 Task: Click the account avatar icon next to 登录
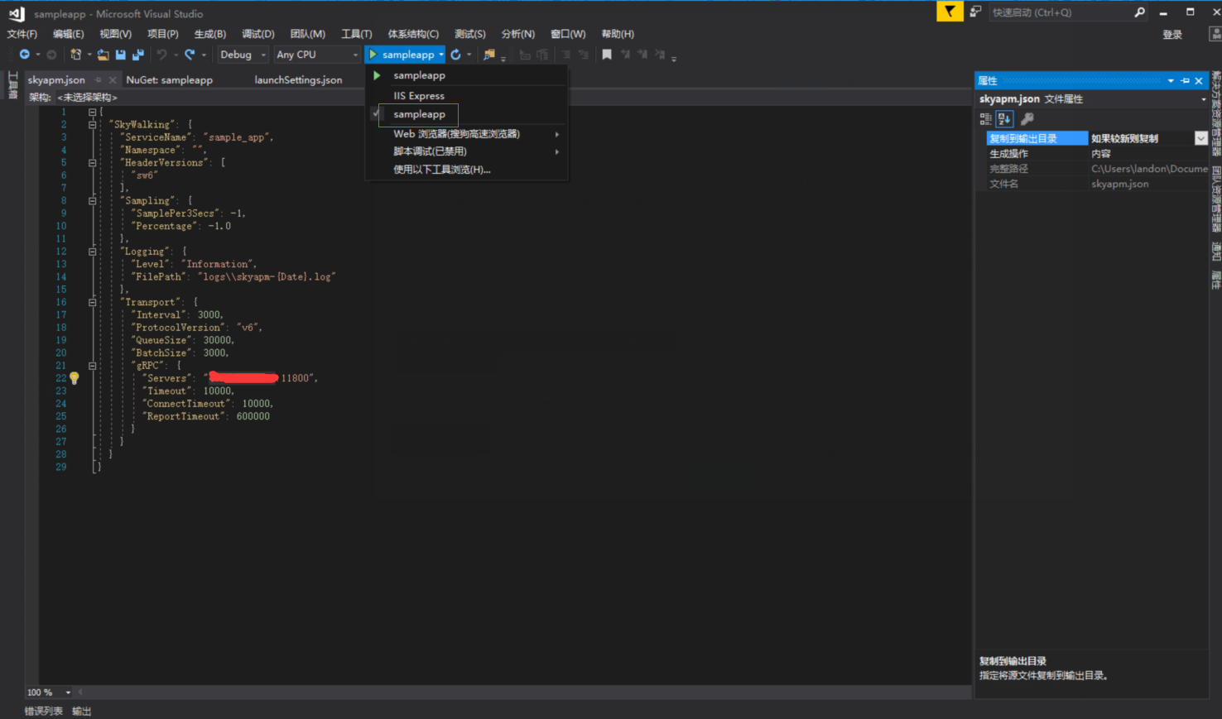point(1215,34)
